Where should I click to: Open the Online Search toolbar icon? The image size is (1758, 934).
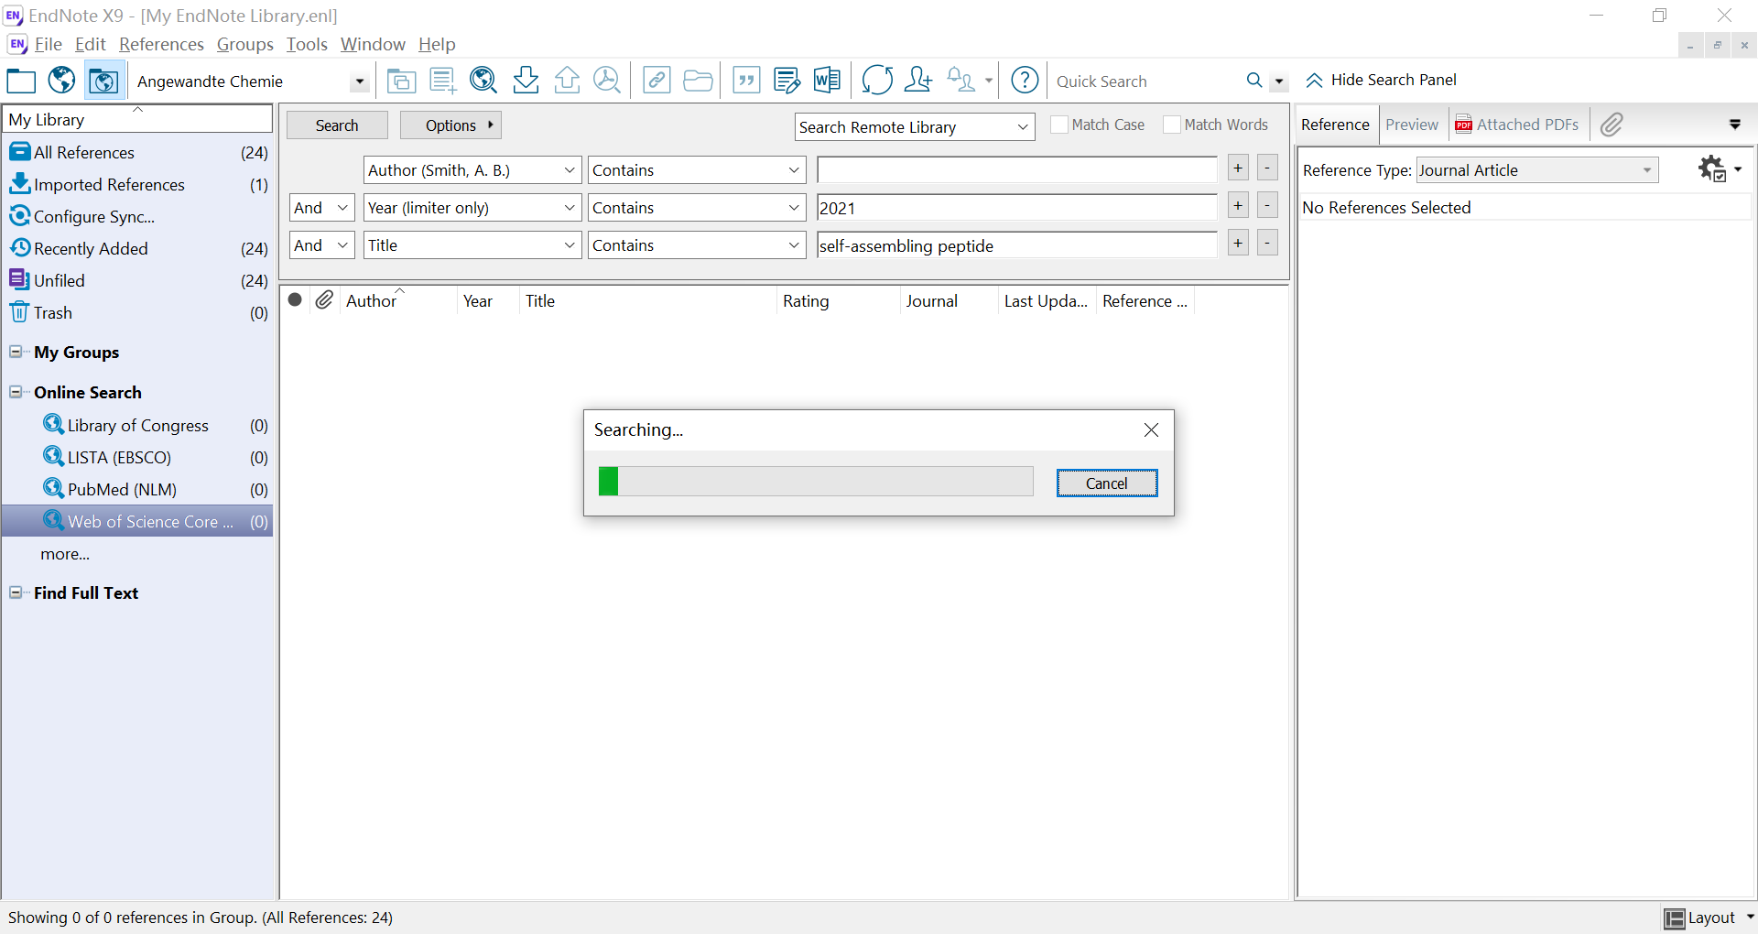pos(483,81)
